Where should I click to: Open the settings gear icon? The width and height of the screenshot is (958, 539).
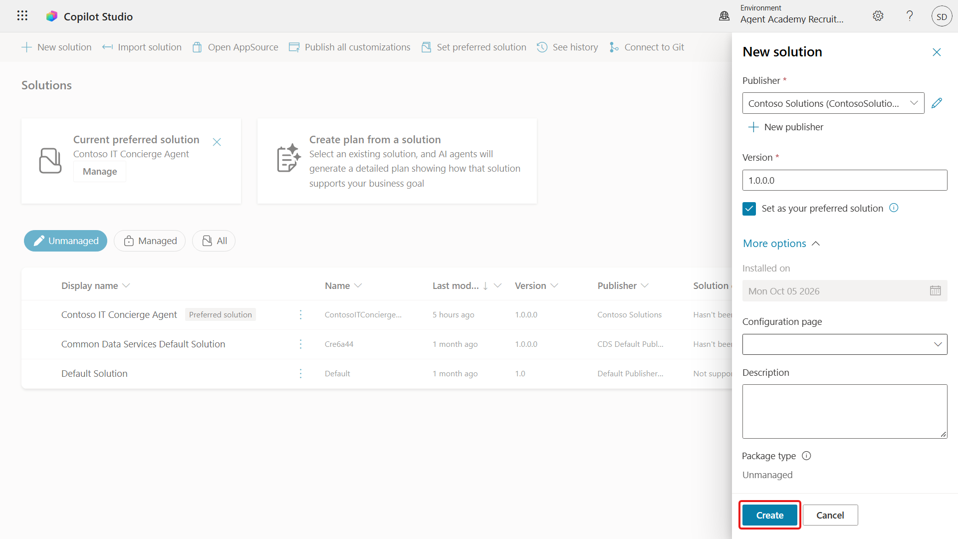[878, 16]
